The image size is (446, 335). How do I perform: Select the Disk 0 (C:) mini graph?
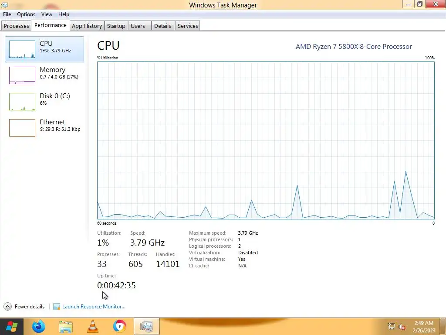(x=22, y=102)
